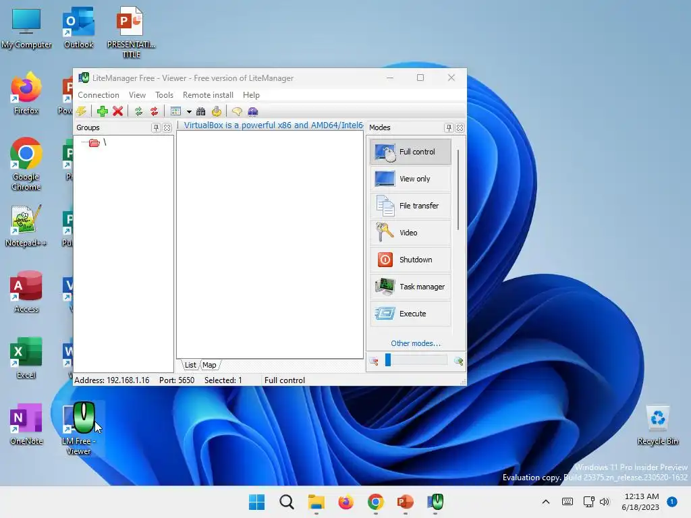Image resolution: width=691 pixels, height=518 pixels.
Task: Switch to the List tab
Action: point(190,365)
